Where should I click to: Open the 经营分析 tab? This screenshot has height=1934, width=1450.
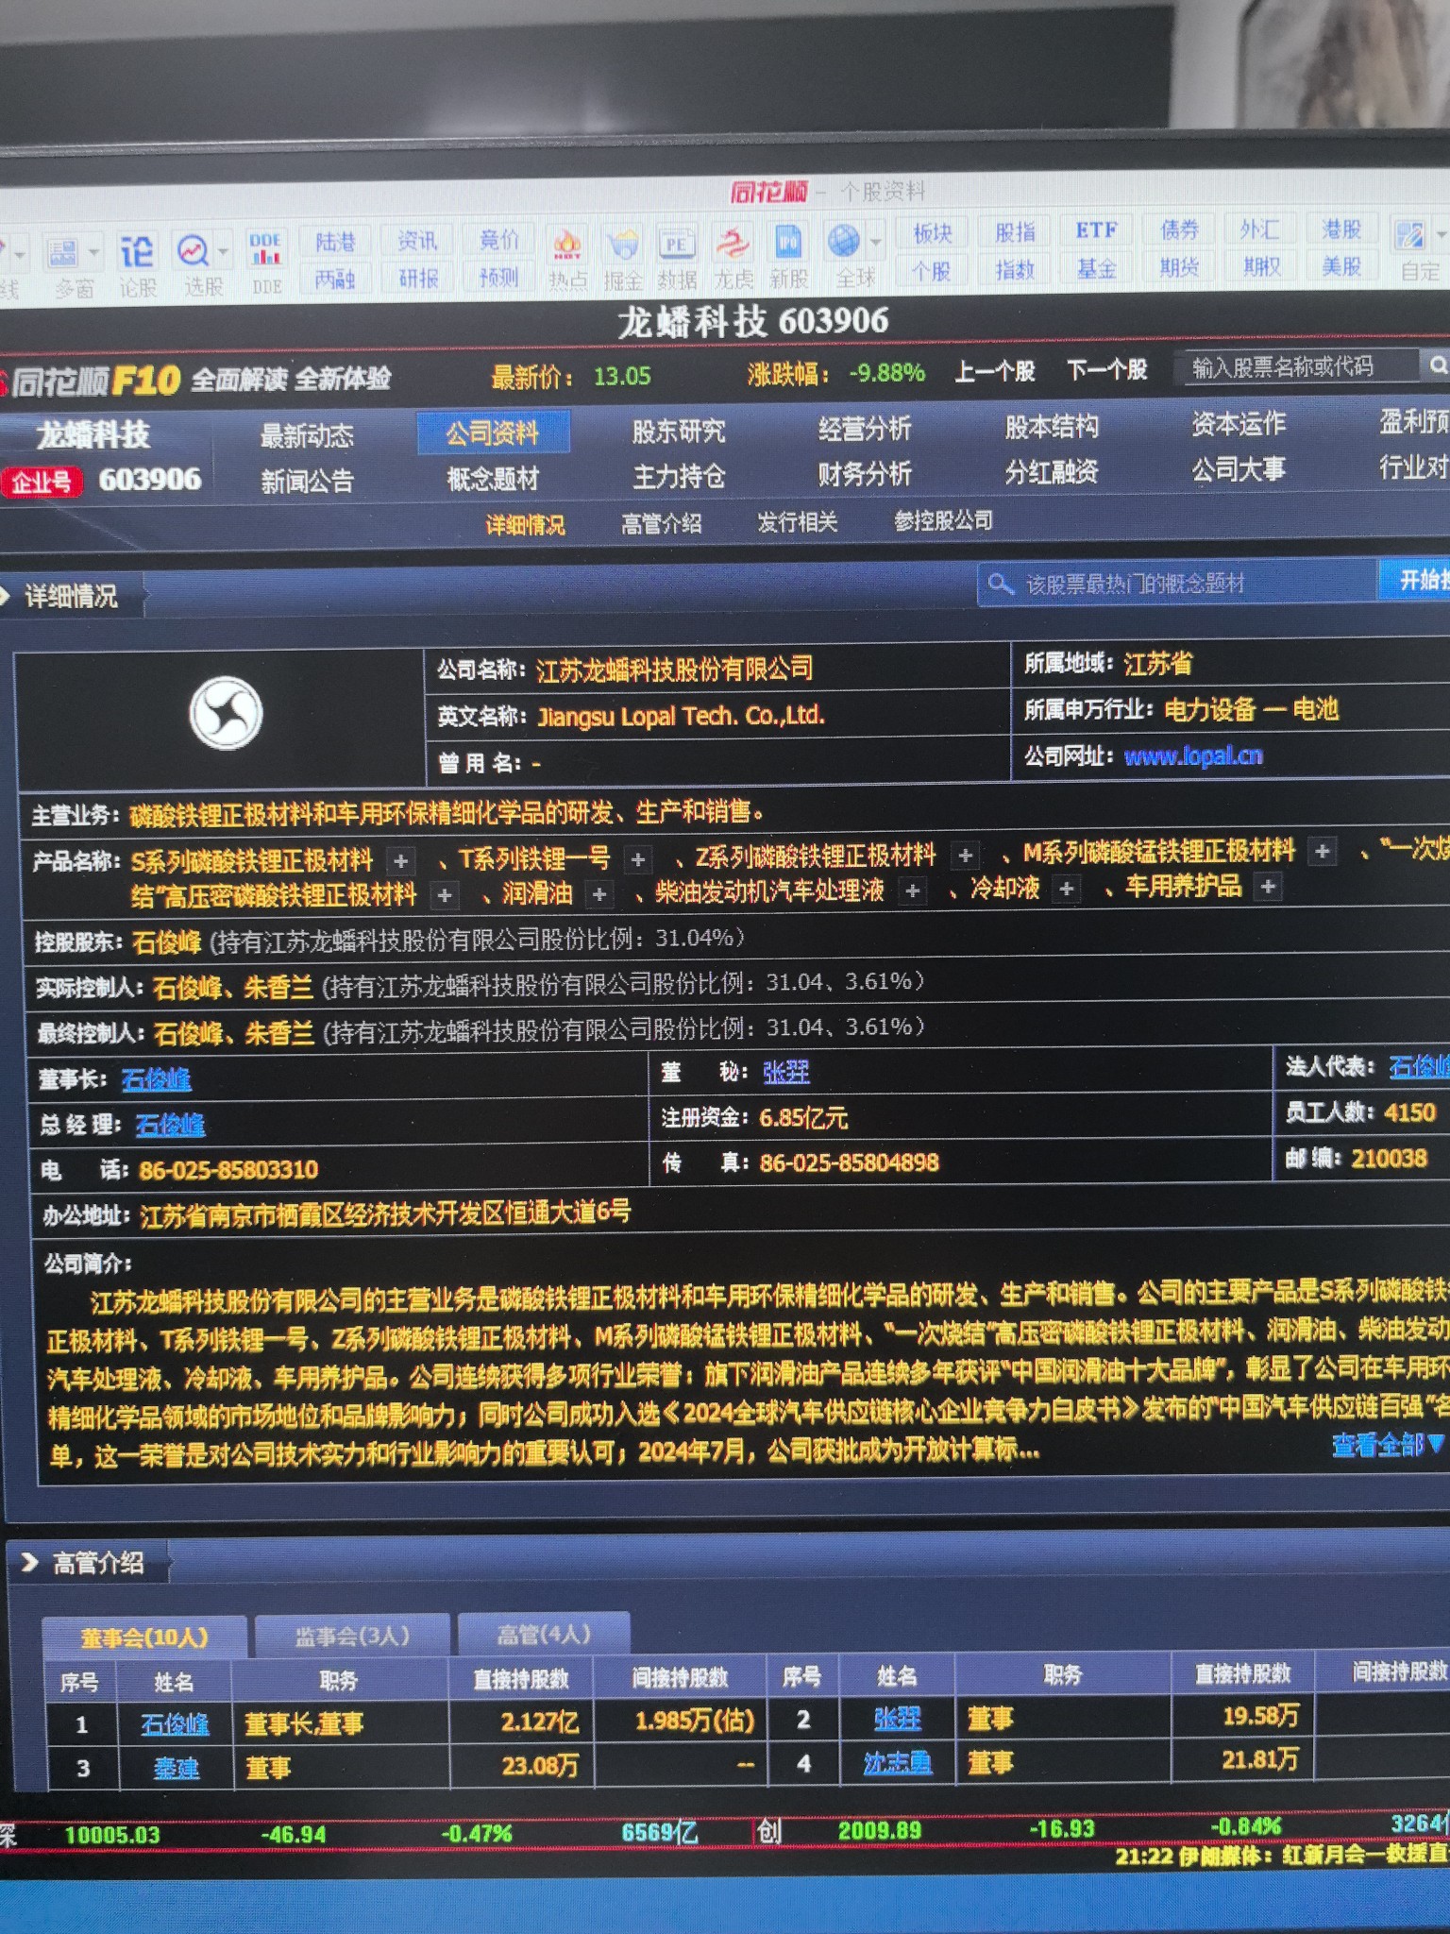[865, 430]
